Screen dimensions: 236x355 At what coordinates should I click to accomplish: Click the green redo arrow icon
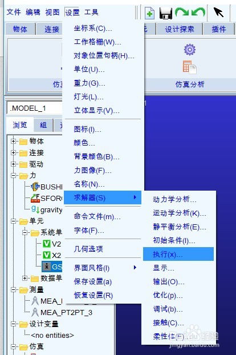(182, 12)
